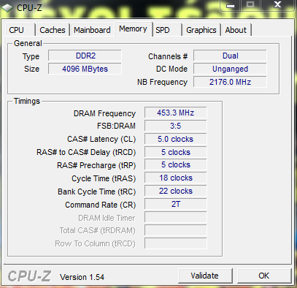Screen dimensions: 297x288
Task: Click the DDR2 memory type field
Action: tap(85, 56)
